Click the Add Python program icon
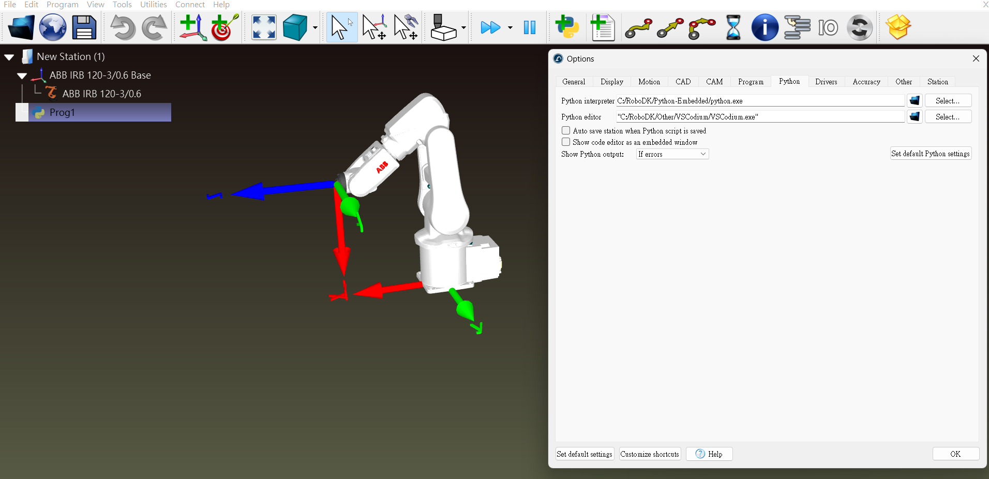This screenshot has height=479, width=989. tap(567, 27)
